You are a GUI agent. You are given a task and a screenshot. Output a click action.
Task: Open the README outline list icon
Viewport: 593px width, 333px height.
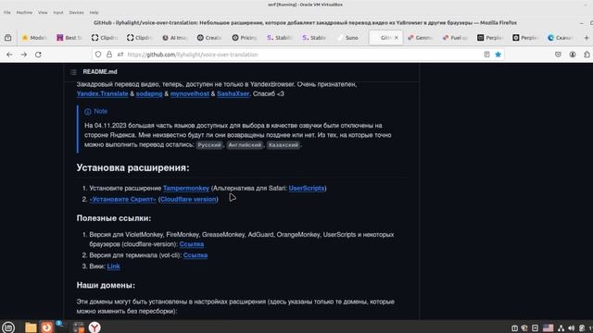point(73,72)
